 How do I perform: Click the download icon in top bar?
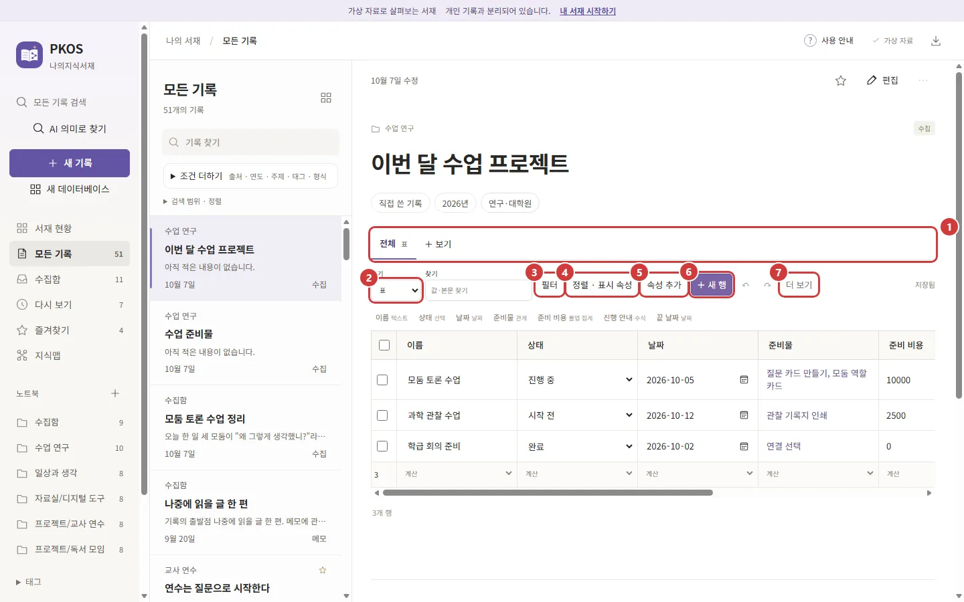[x=936, y=41]
